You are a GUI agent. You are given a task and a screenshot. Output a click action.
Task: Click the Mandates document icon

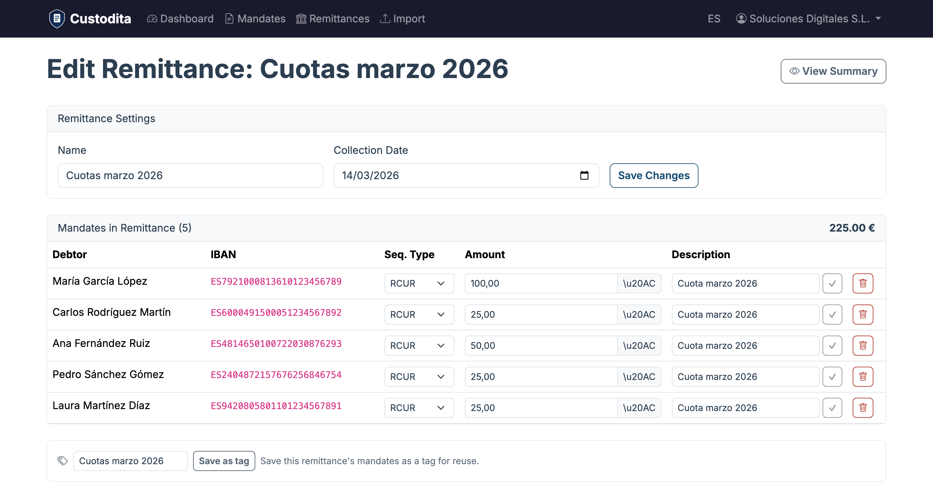tap(229, 18)
